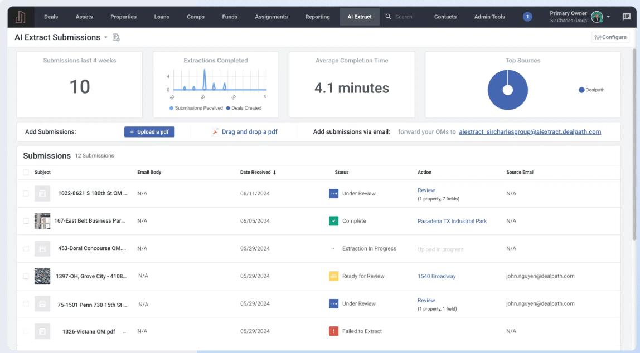Click john.nguyen@dealpath.com in the Grove City row
Image resolution: width=640 pixels, height=353 pixels.
pos(540,276)
